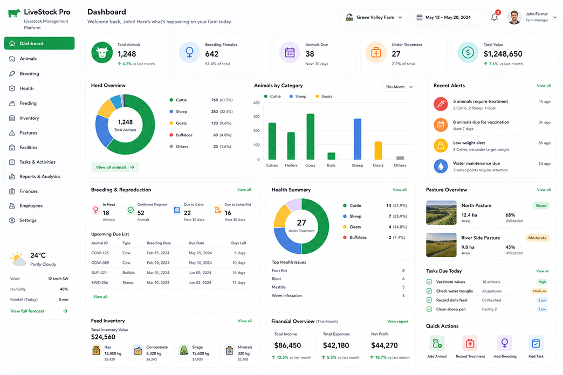Go to Reports & Analytics in sidebar
563x375 pixels.
click(x=39, y=177)
